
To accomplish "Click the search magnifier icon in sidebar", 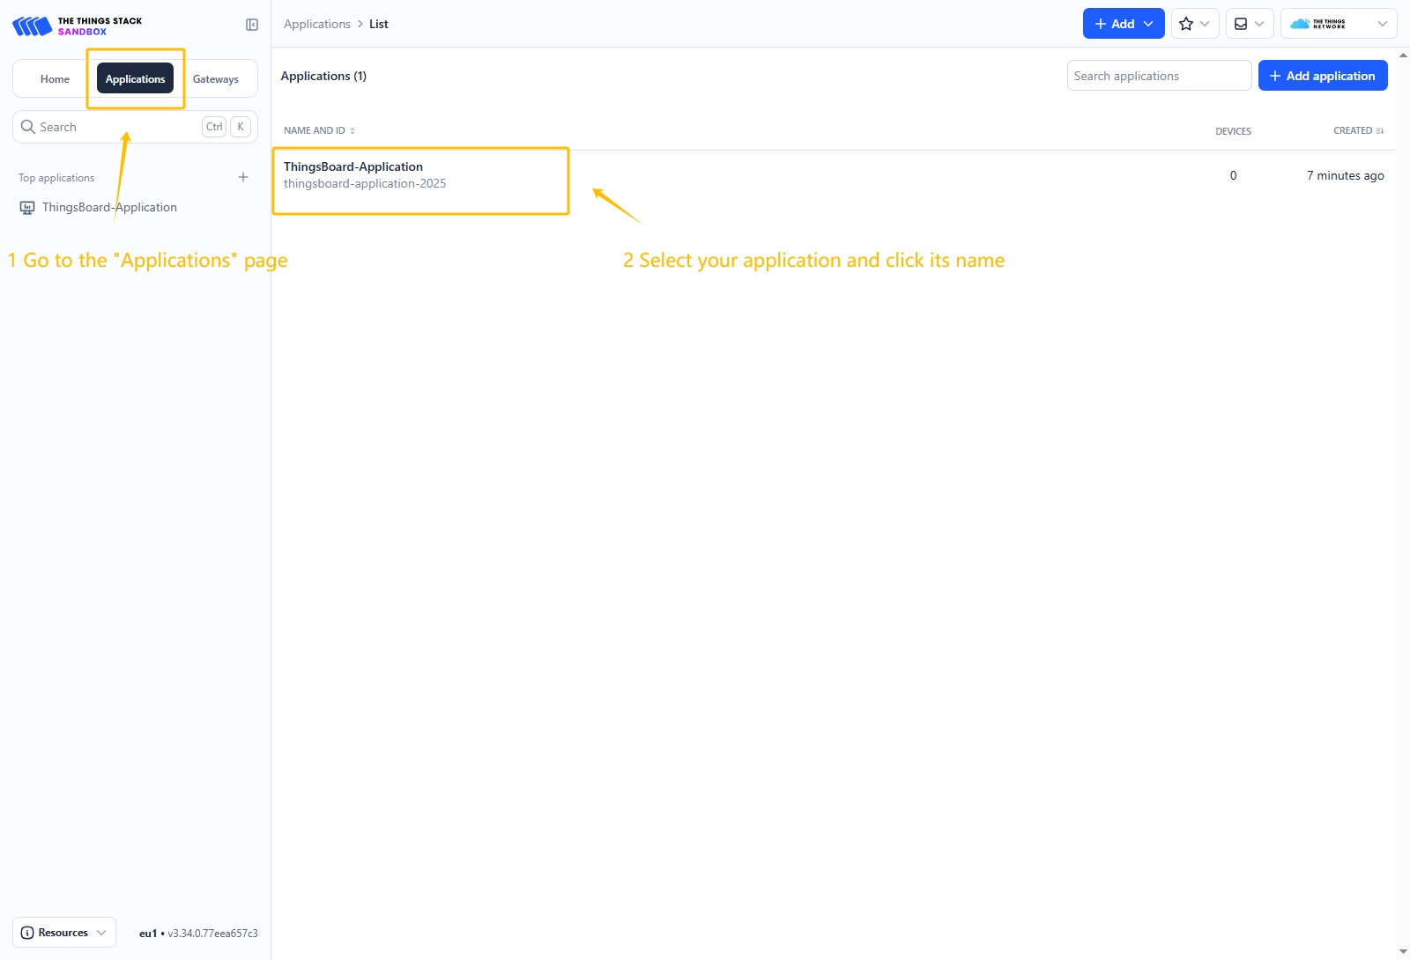I will point(28,127).
